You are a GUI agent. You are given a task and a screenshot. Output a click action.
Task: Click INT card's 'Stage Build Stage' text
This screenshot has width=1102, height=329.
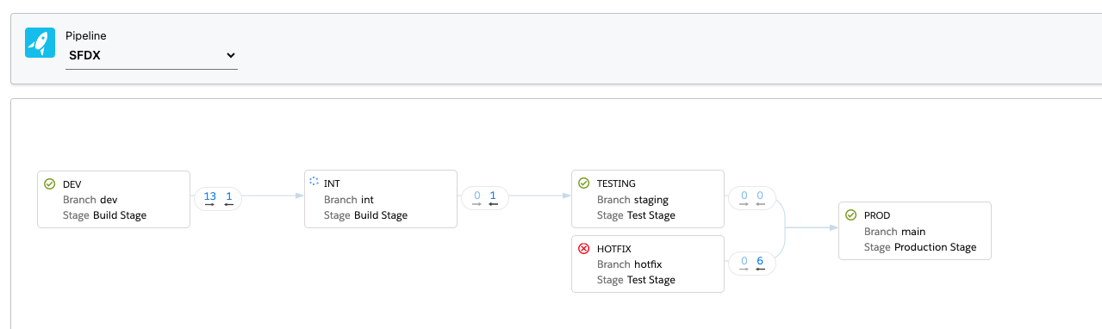[x=366, y=215]
